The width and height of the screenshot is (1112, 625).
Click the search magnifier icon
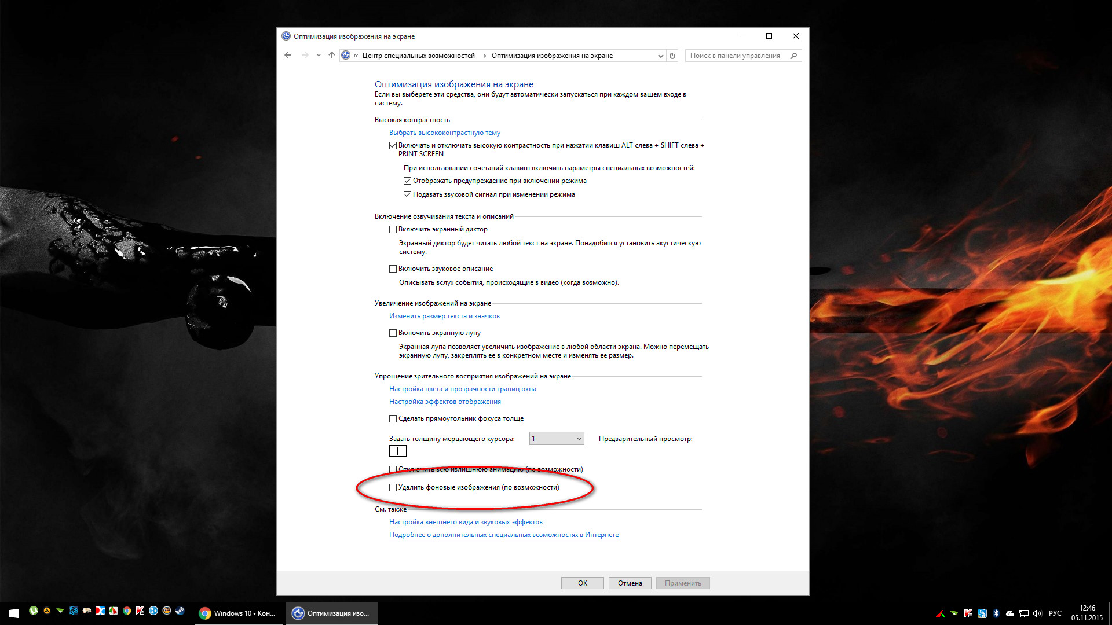(793, 56)
